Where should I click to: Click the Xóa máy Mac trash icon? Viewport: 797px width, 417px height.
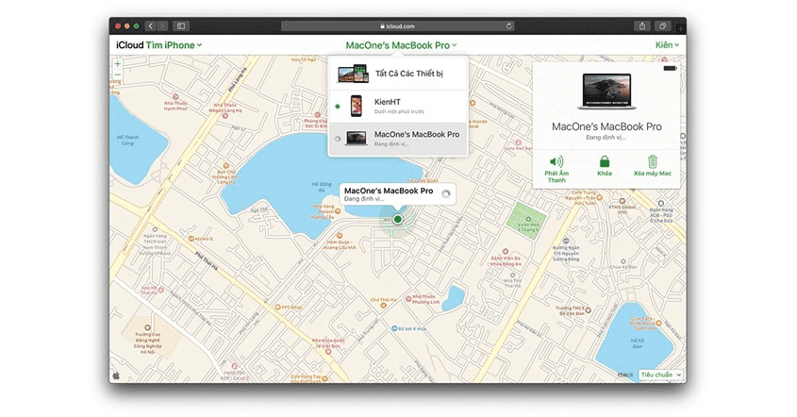pyautogui.click(x=653, y=163)
